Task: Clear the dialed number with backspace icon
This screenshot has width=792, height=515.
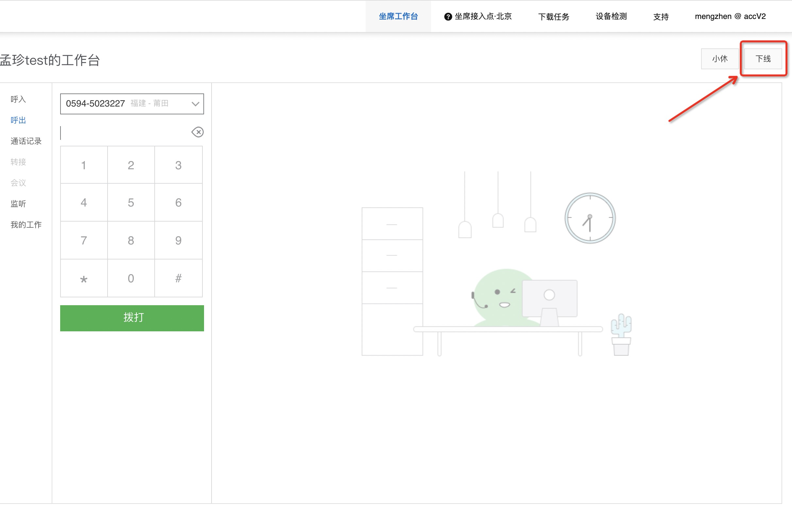Action: coord(197,132)
